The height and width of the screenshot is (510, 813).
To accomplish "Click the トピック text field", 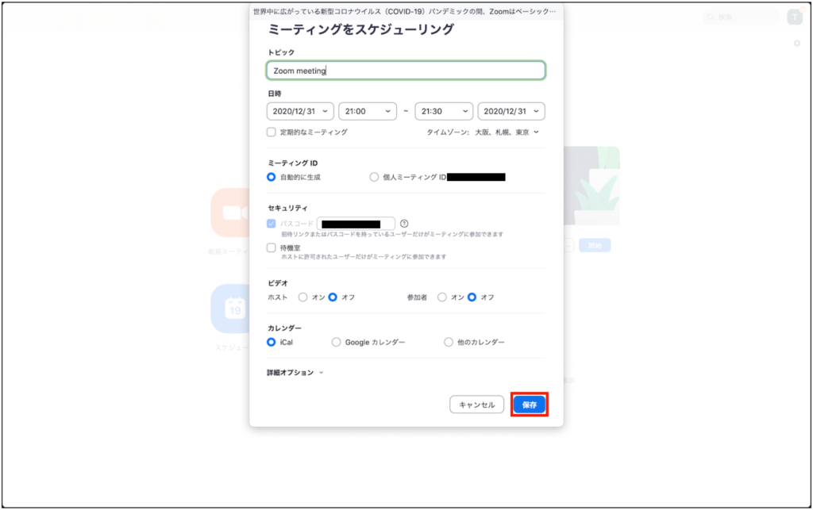I will (406, 71).
